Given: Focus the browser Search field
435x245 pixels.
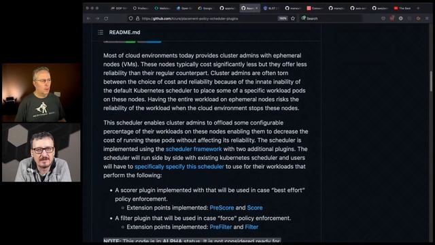Looking at the screenshot, I should [x=332, y=18].
